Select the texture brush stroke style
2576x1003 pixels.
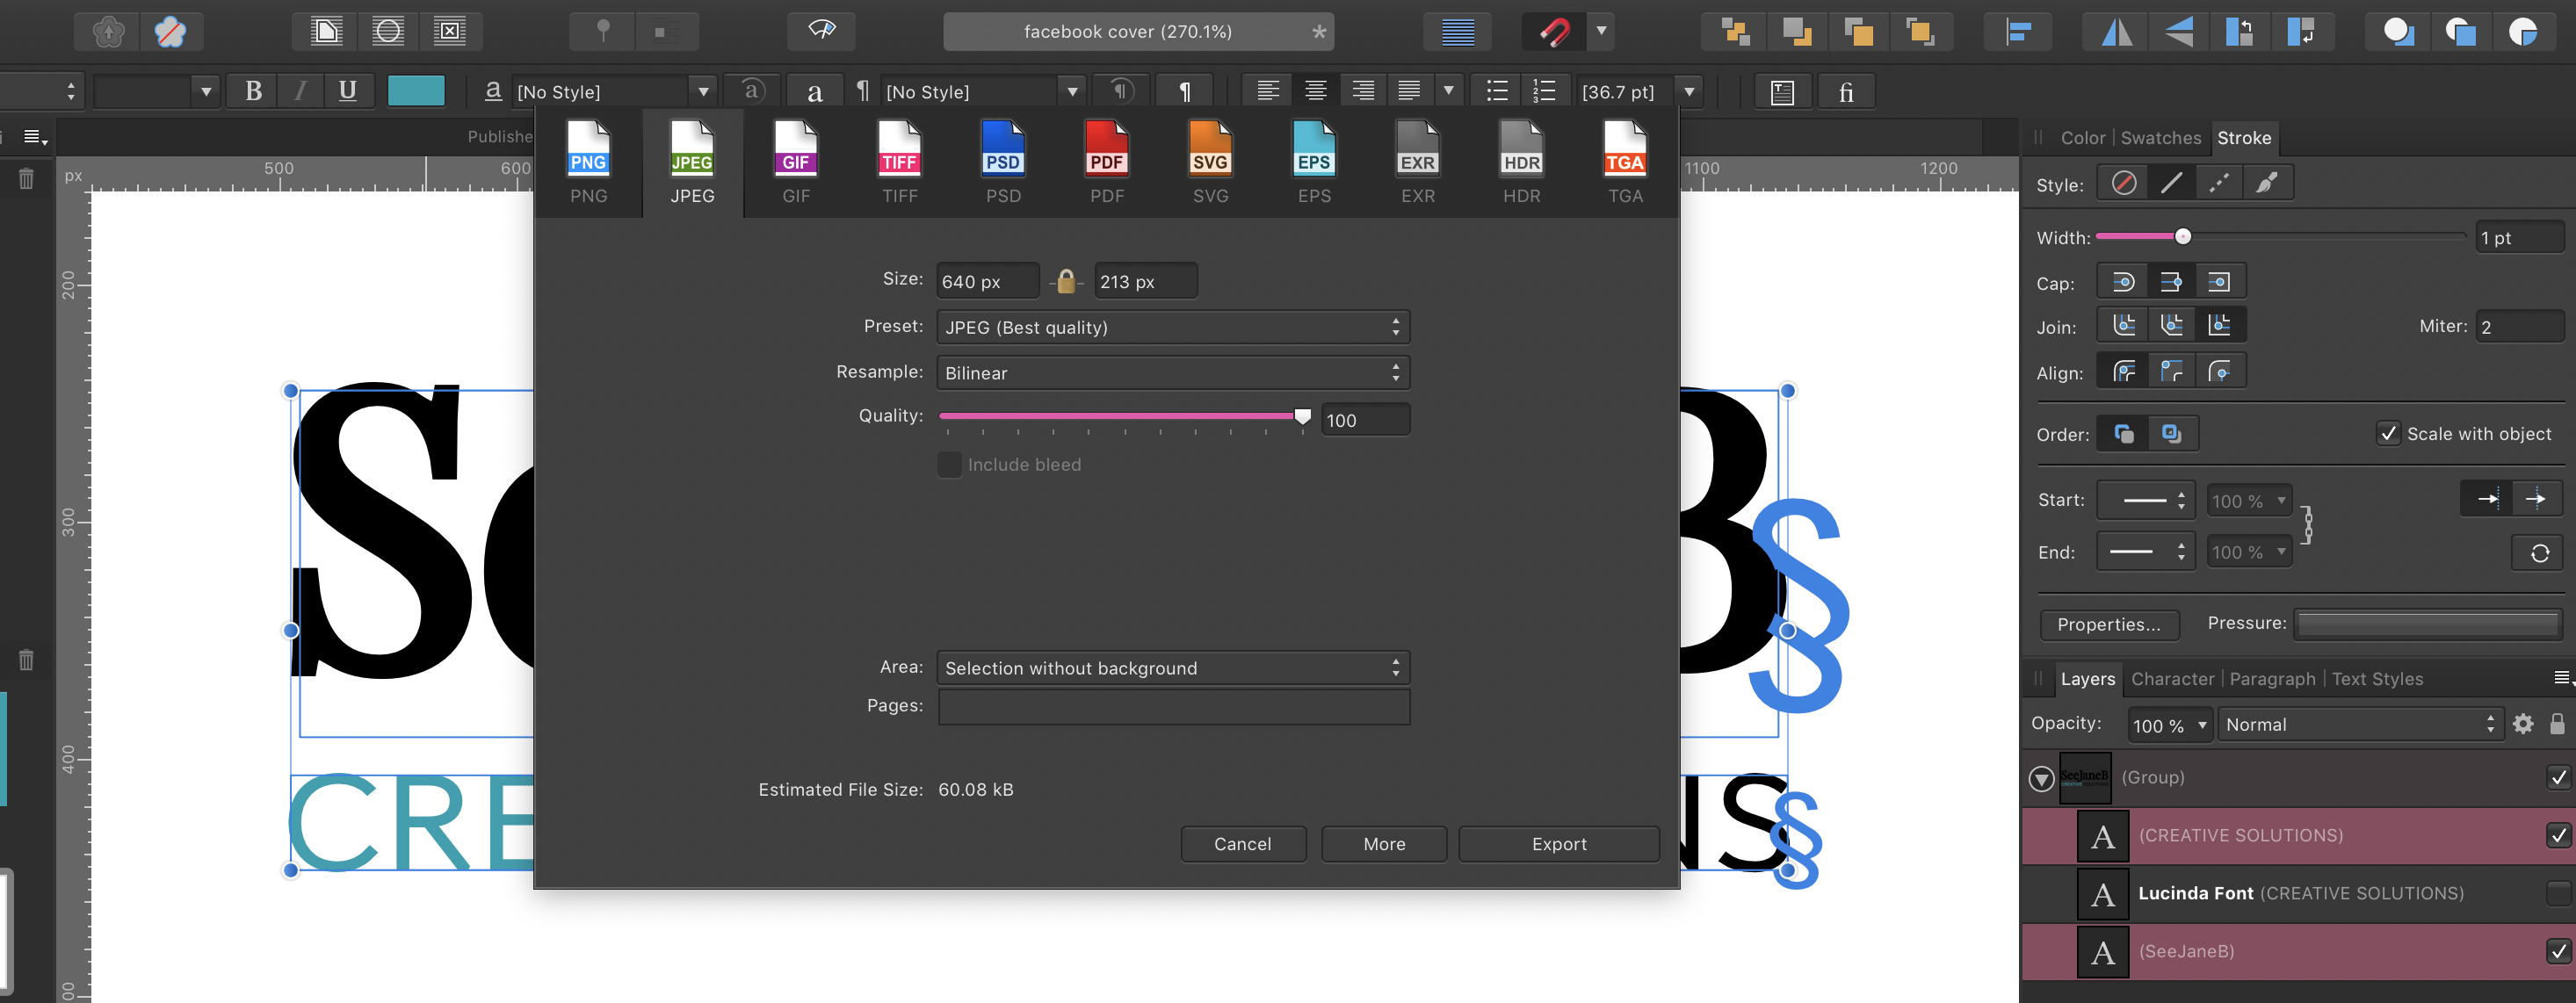[2267, 183]
